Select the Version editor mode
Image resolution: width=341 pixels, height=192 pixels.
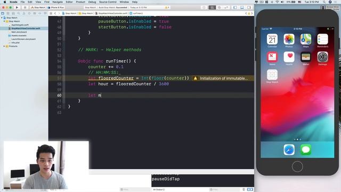[226, 7]
